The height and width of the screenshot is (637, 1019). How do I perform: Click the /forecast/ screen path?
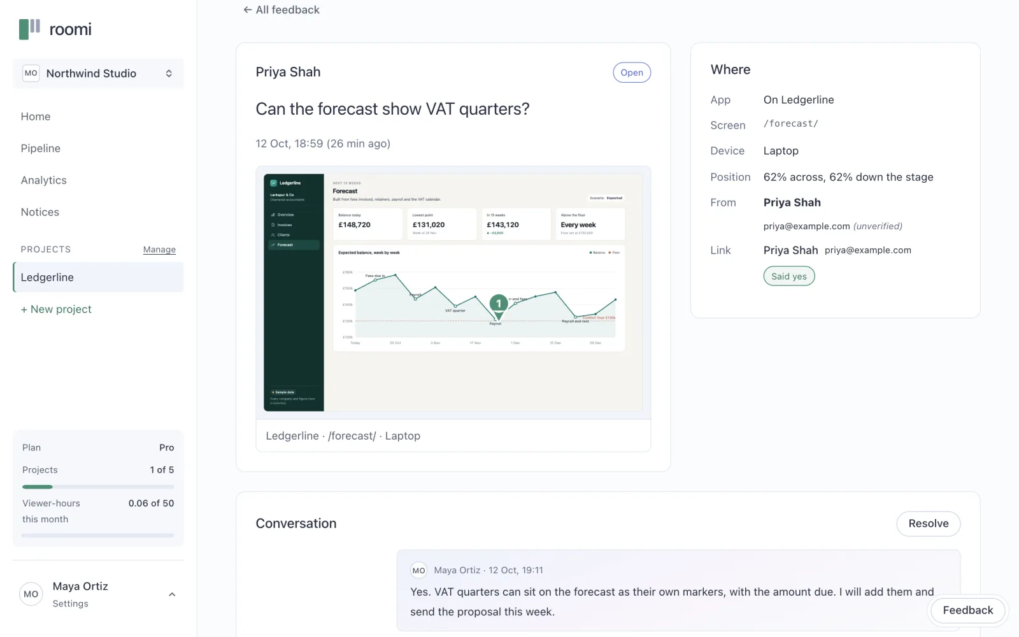click(x=791, y=124)
